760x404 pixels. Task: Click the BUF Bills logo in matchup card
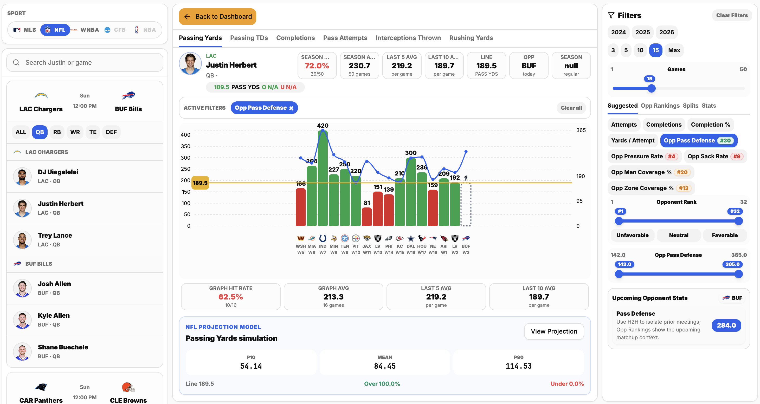(128, 96)
